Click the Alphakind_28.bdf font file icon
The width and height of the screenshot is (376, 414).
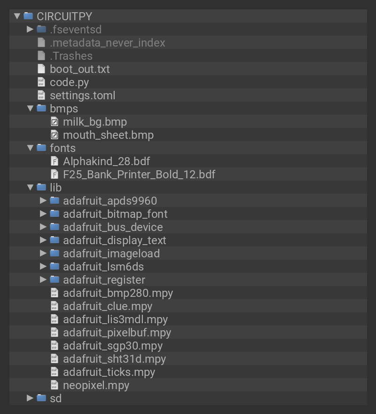click(55, 161)
